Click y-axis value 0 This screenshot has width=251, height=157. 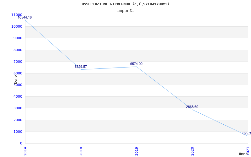pos(21,143)
